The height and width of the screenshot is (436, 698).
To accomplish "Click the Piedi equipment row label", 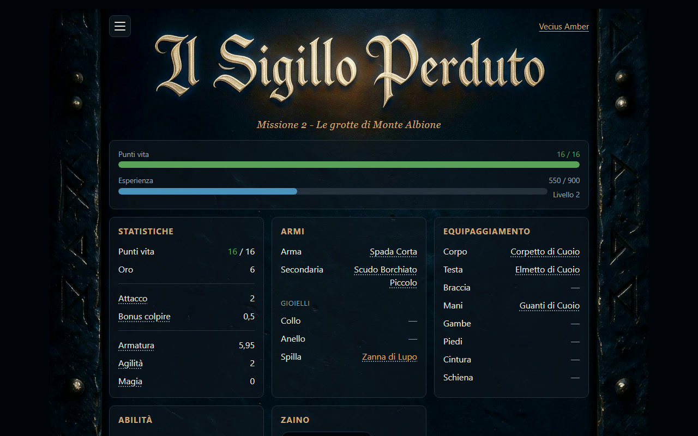I will pos(453,342).
